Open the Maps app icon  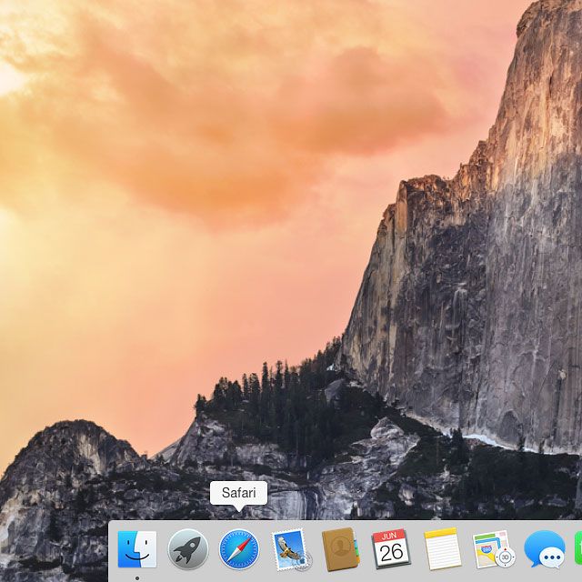click(494, 549)
